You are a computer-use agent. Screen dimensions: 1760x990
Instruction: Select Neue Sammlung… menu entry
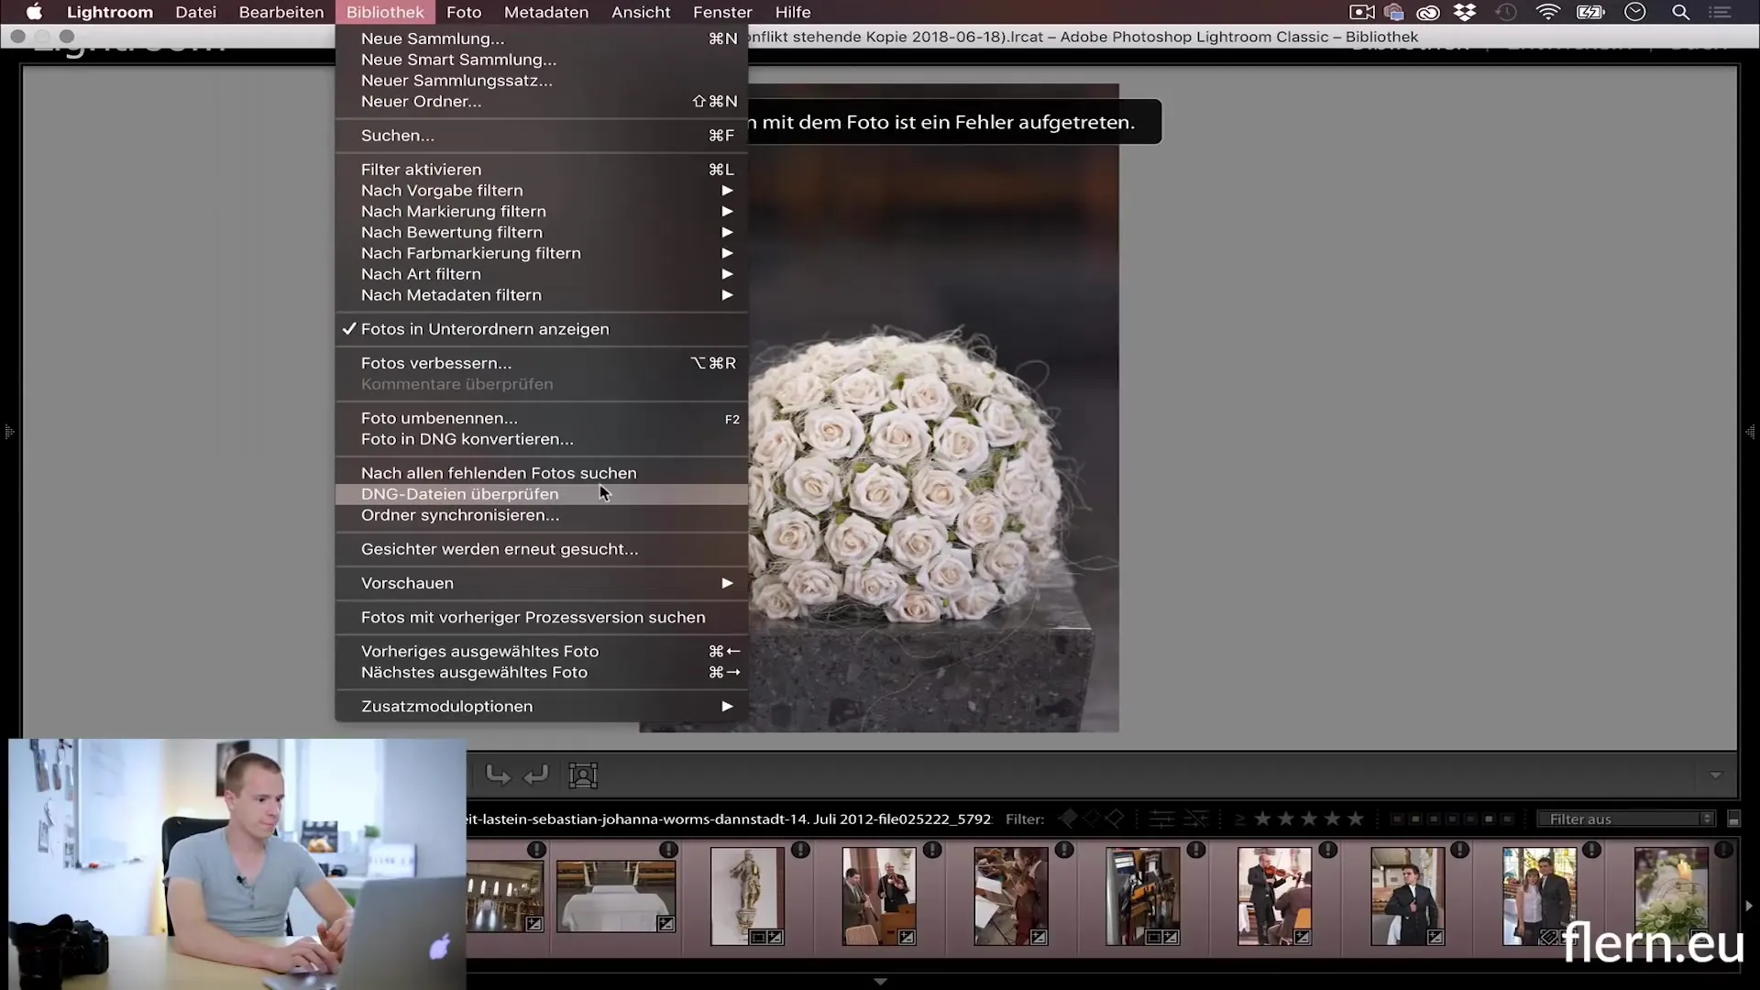pos(541,38)
